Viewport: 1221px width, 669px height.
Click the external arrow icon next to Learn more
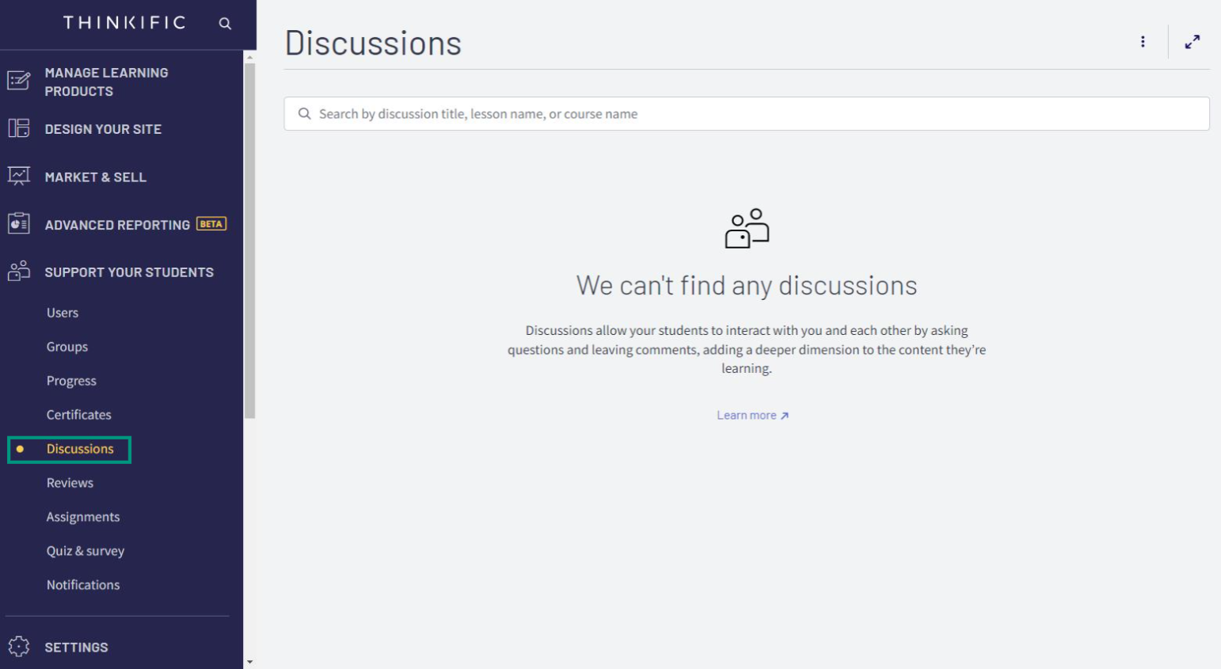coord(785,416)
